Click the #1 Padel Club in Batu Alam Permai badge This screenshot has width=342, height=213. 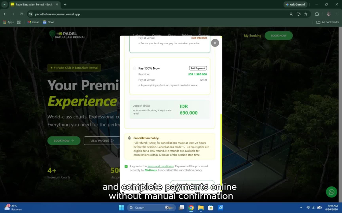tap(74, 67)
